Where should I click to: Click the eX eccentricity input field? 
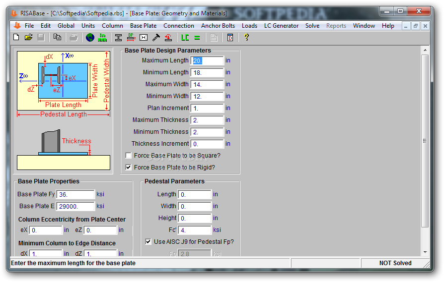tap(46, 230)
